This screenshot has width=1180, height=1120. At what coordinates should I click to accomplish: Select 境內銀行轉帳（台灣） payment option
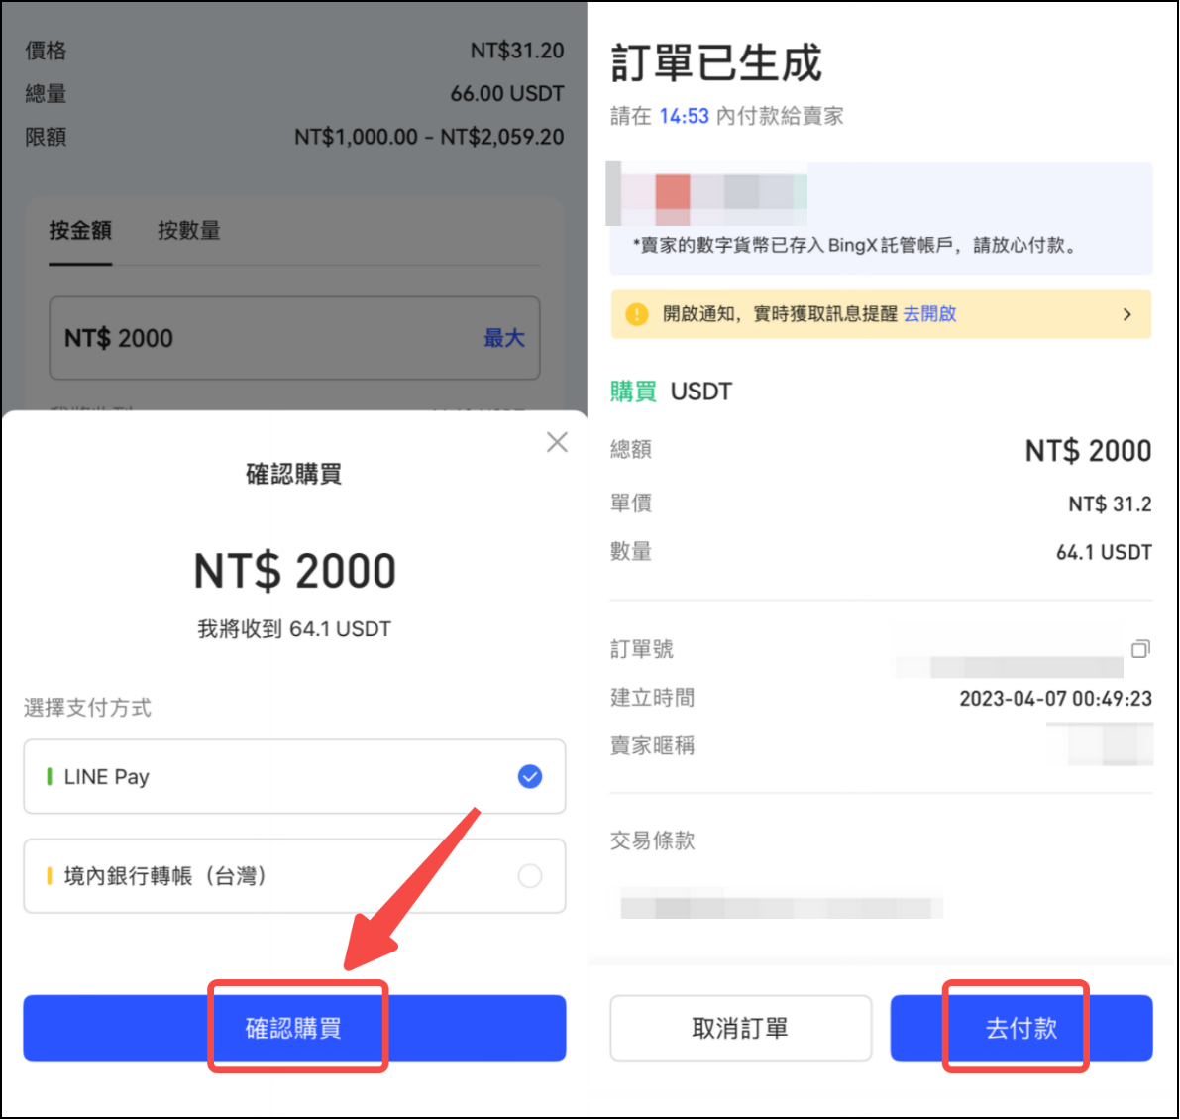click(x=294, y=875)
